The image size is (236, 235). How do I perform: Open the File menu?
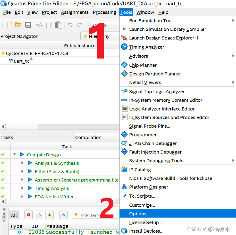7,12
